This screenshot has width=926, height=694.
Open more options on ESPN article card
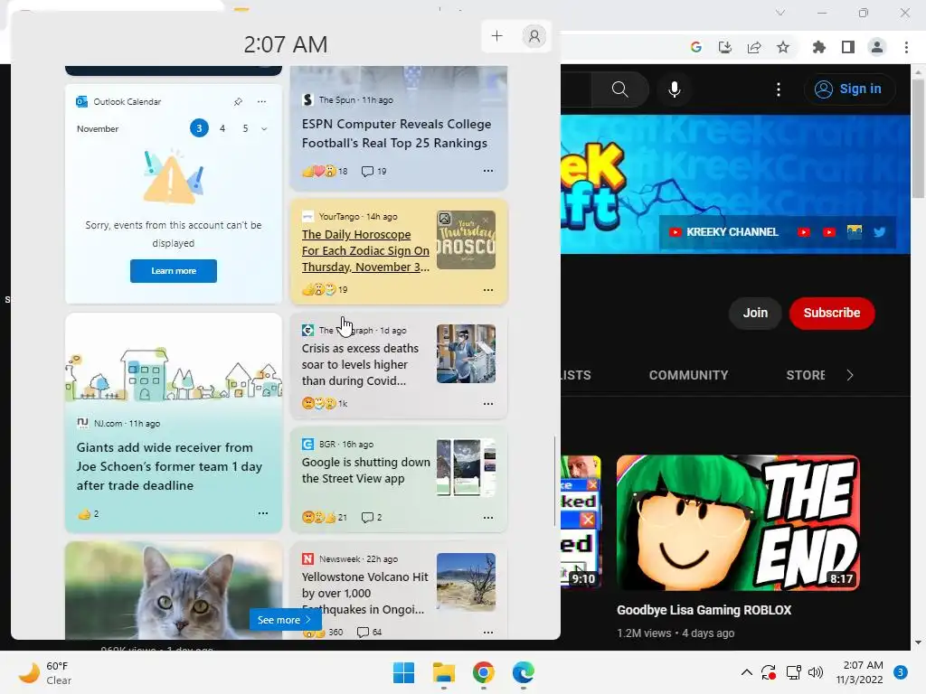[x=487, y=171]
